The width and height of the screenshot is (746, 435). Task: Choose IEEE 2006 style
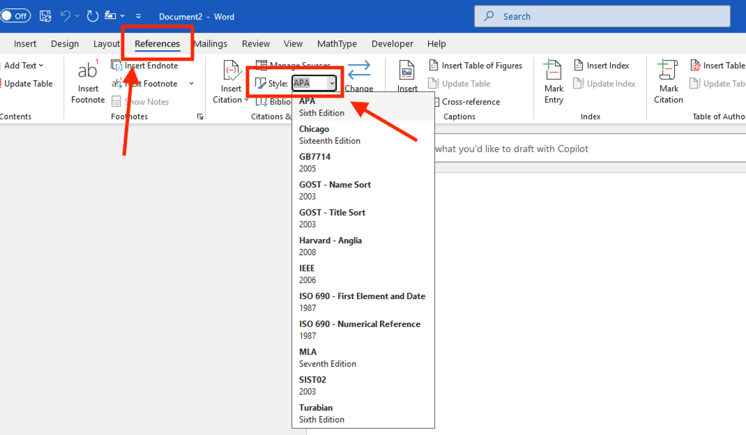(363, 274)
